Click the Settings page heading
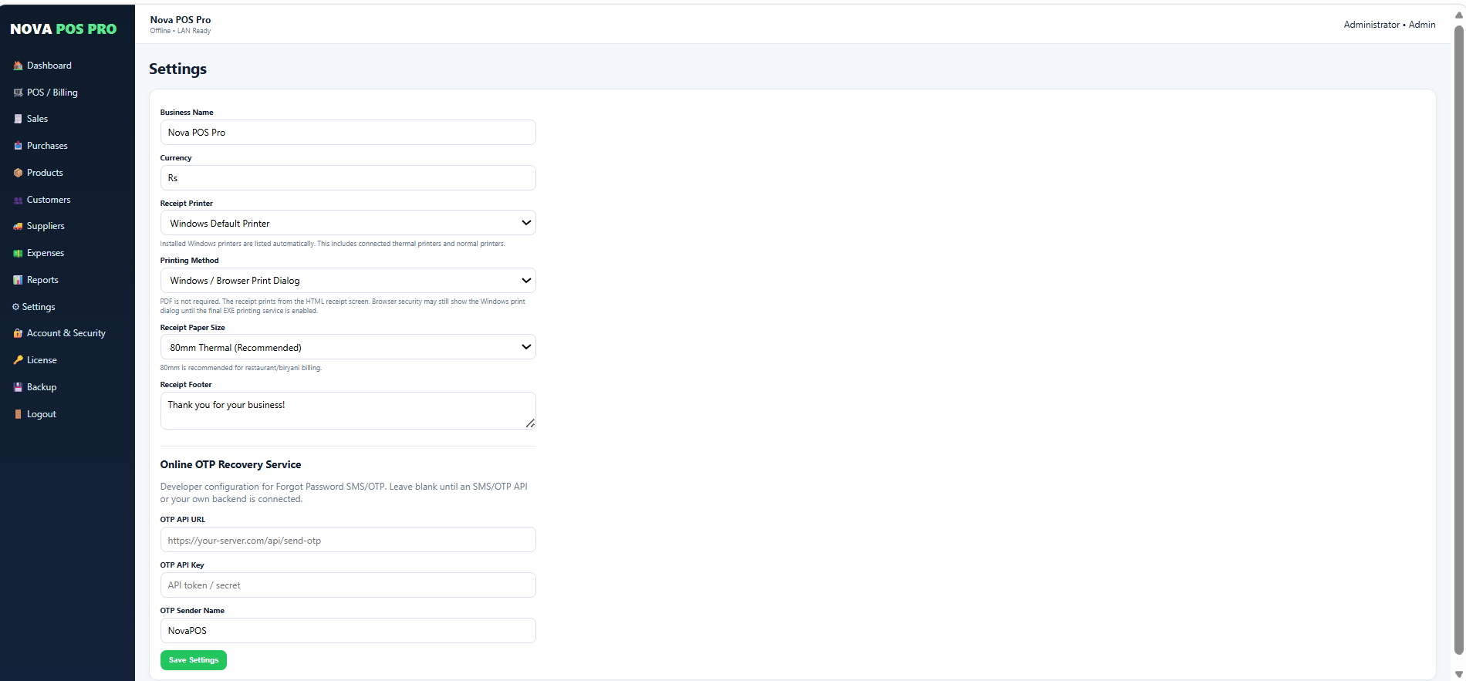 177,69
